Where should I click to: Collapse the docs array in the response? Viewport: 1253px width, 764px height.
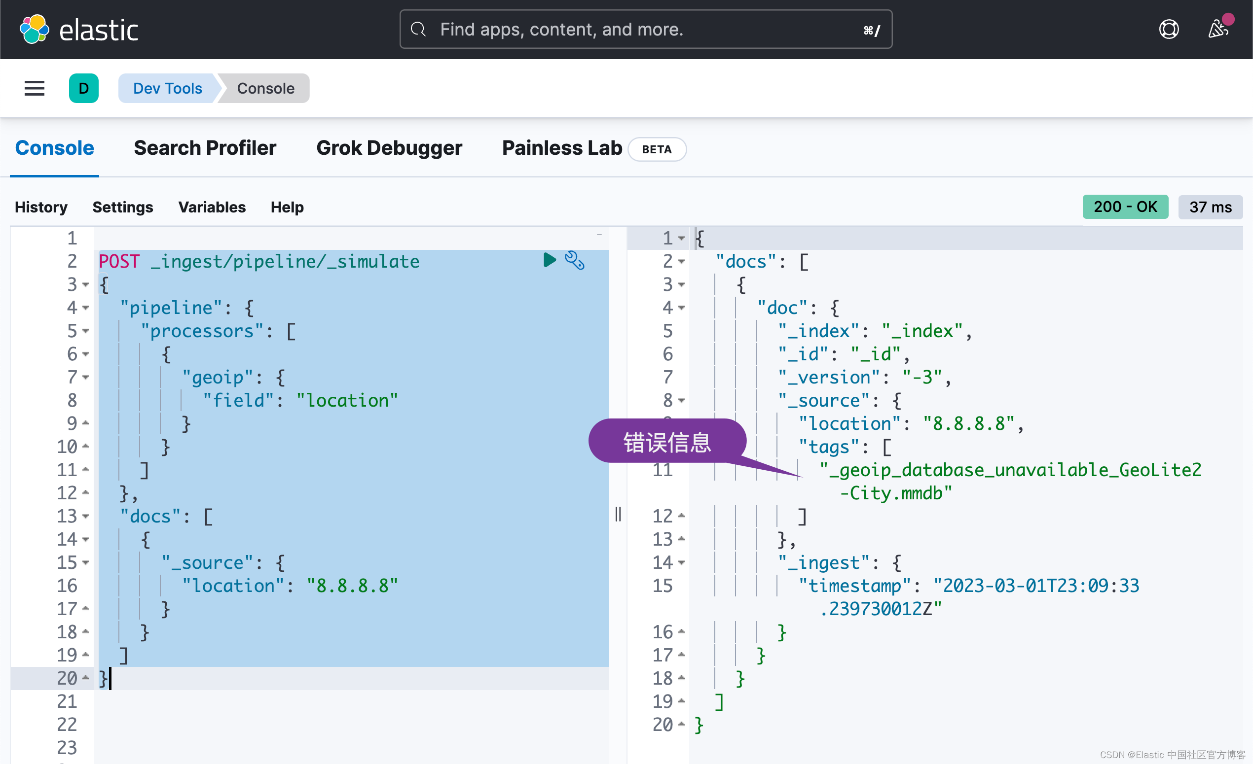pos(680,261)
